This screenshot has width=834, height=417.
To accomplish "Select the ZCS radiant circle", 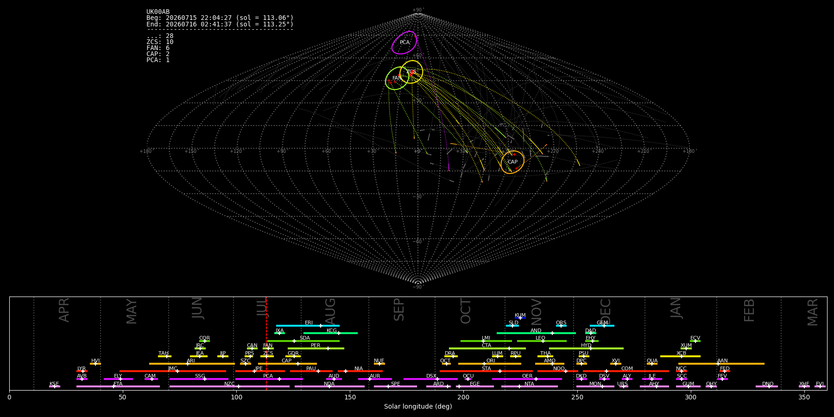I will point(411,72).
